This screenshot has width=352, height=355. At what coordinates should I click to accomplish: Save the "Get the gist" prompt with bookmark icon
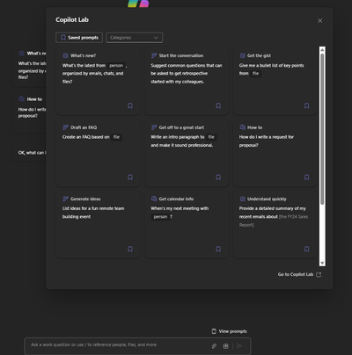coord(306,105)
